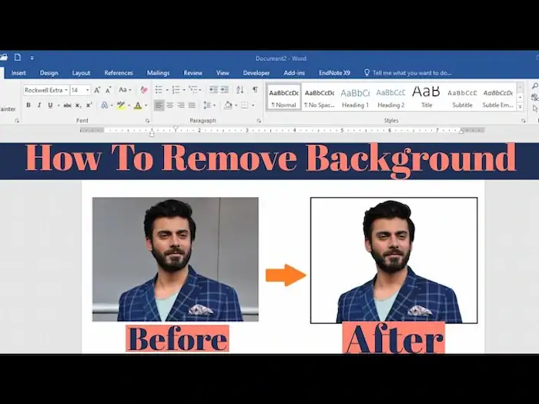
Task: Toggle Align Right paragraph alignment
Action: click(181, 105)
